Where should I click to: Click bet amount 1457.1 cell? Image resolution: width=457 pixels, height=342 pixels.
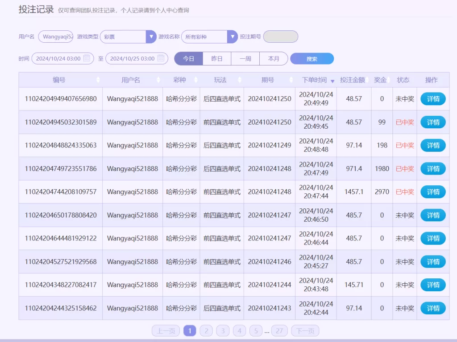coord(354,191)
